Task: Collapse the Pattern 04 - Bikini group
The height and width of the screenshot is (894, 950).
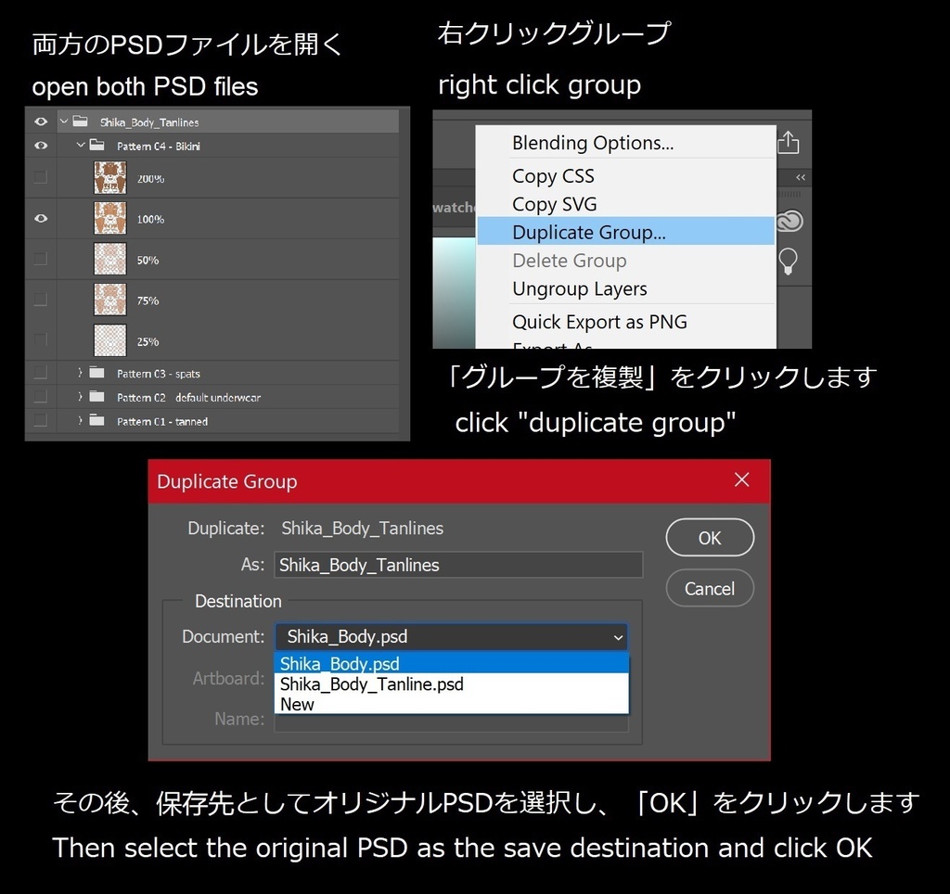Action: [x=80, y=146]
